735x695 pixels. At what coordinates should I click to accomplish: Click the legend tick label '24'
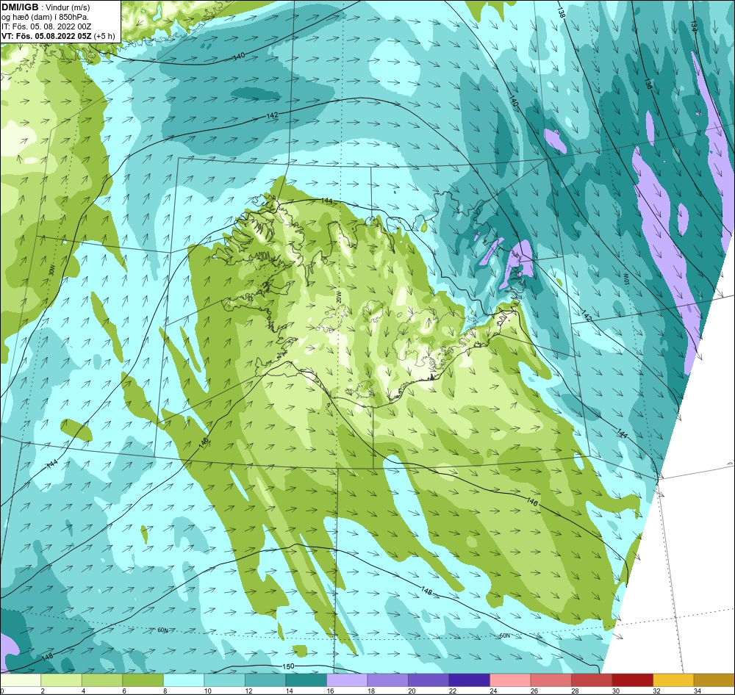(493, 691)
